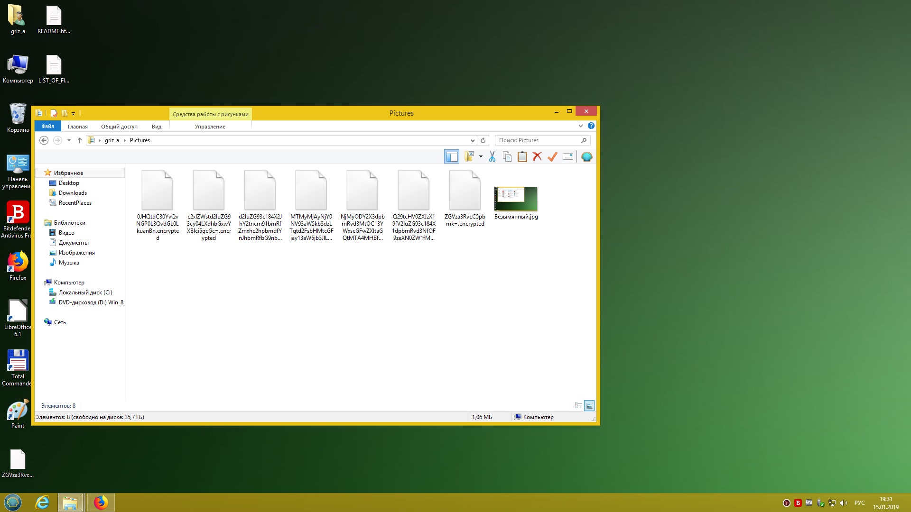This screenshot has height=512, width=911.
Task: Switch to details view in status bar
Action: tap(578, 405)
